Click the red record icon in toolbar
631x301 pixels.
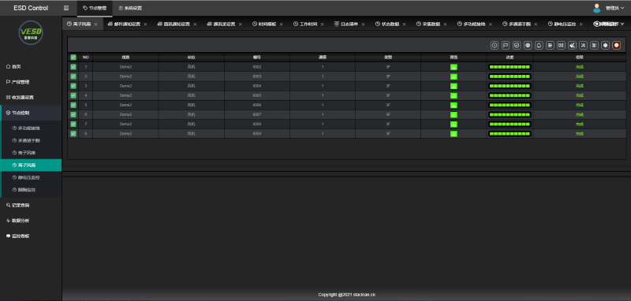coord(617,46)
